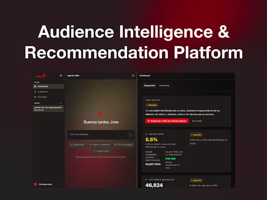Send the message with arrow button
This screenshot has width=267, height=200.
pyautogui.click(x=131, y=135)
